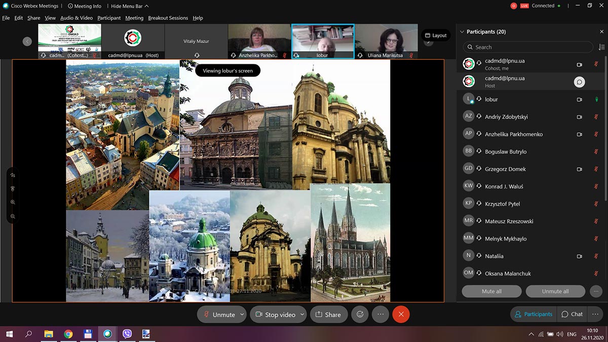Expand the video options arrow beside Stop video
608x342 pixels.
(302, 315)
